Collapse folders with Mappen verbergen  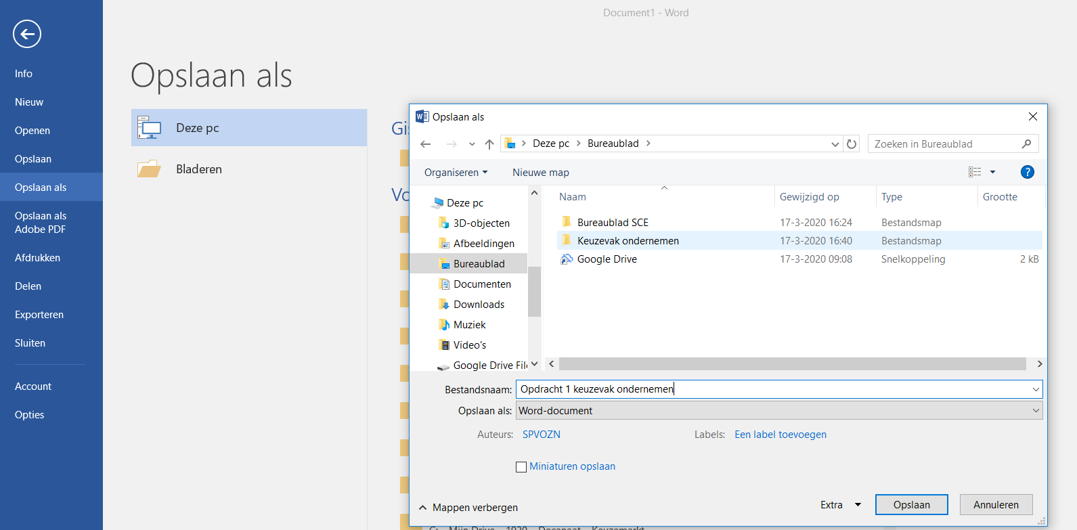pyautogui.click(x=468, y=507)
